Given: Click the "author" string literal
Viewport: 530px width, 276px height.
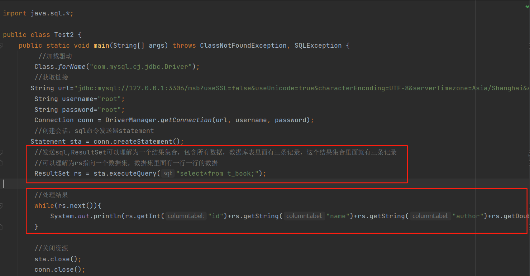Looking at the screenshot, I should tap(468, 216).
